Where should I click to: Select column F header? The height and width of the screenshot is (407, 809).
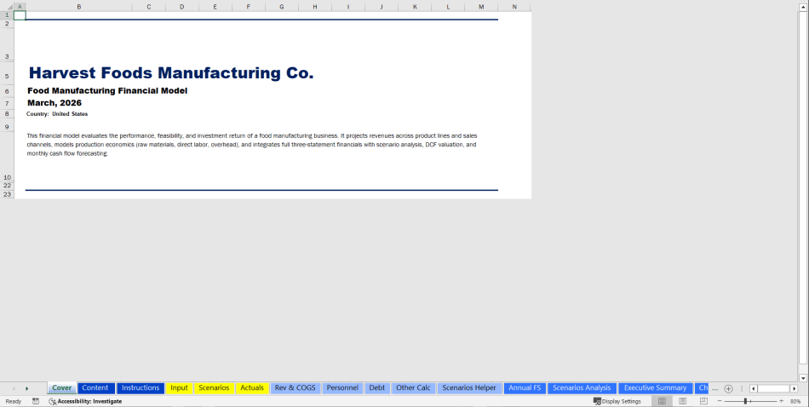[x=248, y=7]
